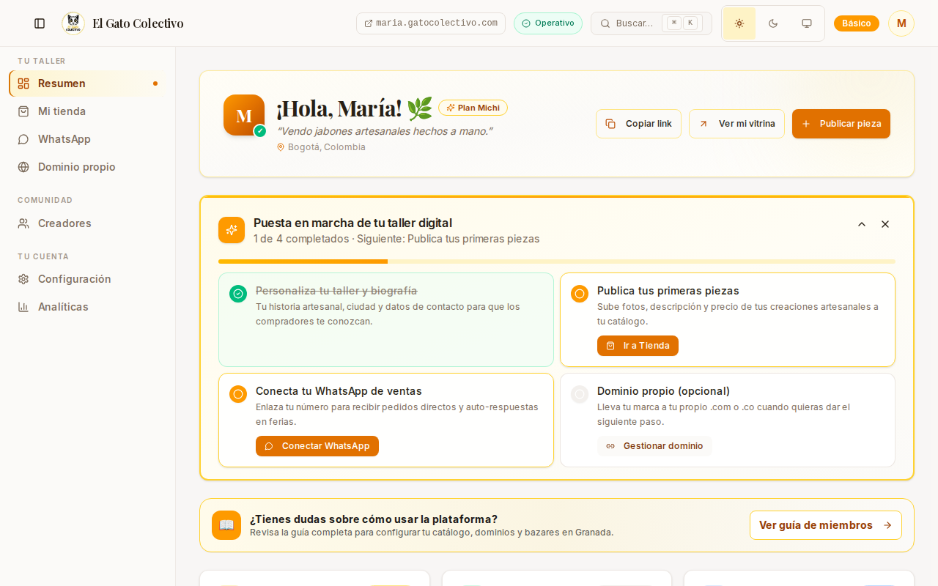The height and width of the screenshot is (586, 938).
Task: Open maria.gatocolectivo.com external link
Action: pyautogui.click(x=431, y=23)
